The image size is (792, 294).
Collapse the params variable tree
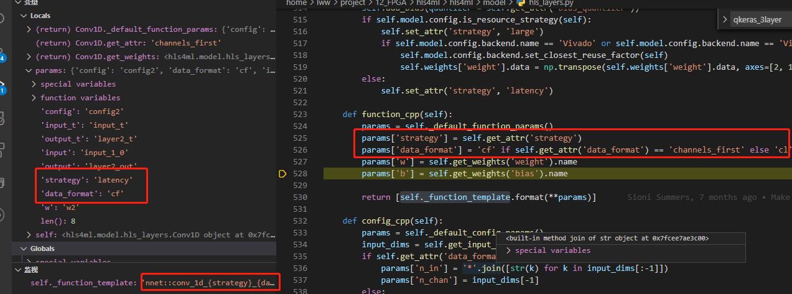coord(29,70)
